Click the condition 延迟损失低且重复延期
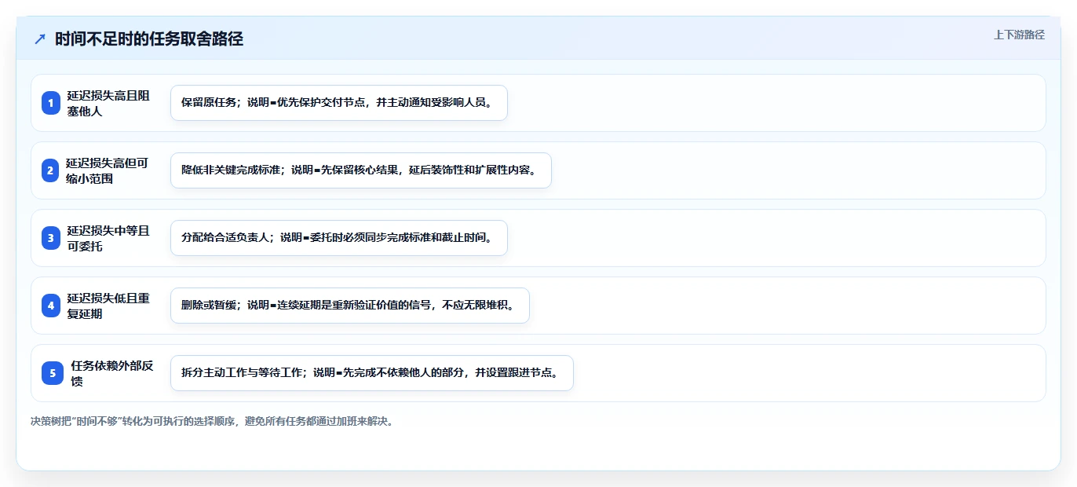The width and height of the screenshot is (1077, 487). point(108,306)
